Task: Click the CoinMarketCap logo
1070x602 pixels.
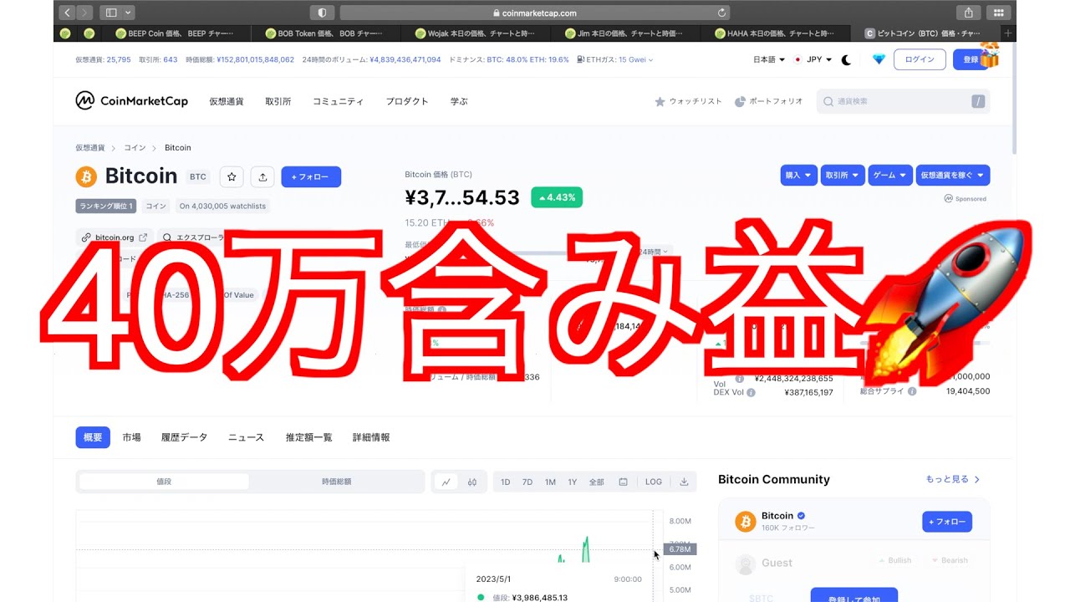Action: [x=132, y=101]
